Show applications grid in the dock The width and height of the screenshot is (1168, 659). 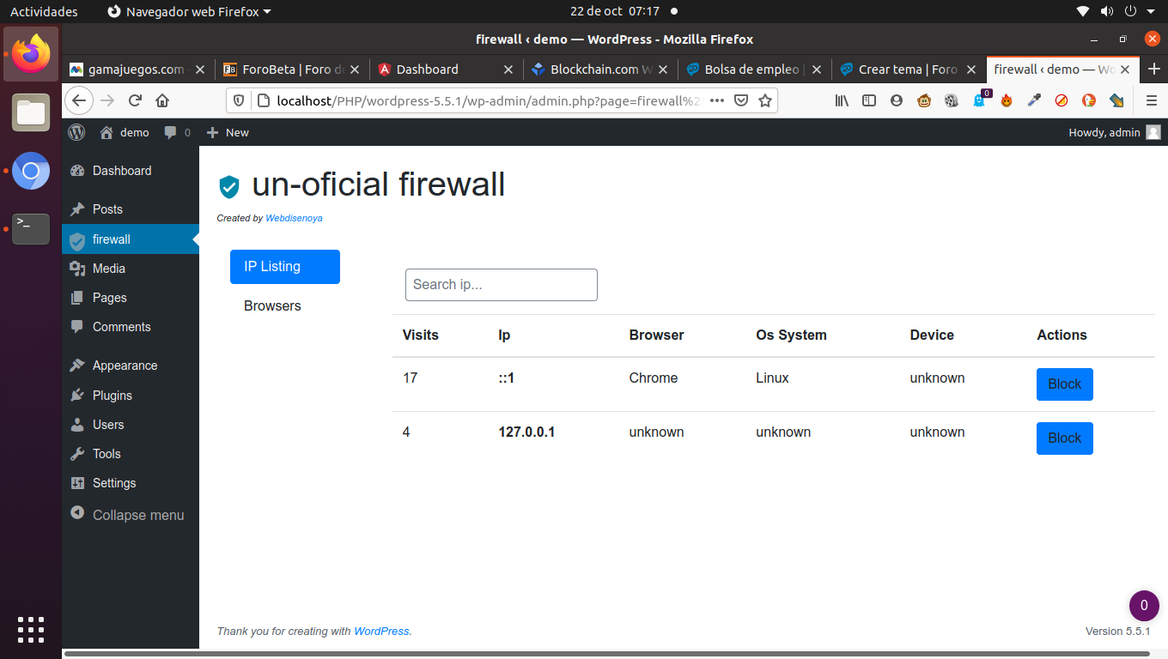click(31, 630)
